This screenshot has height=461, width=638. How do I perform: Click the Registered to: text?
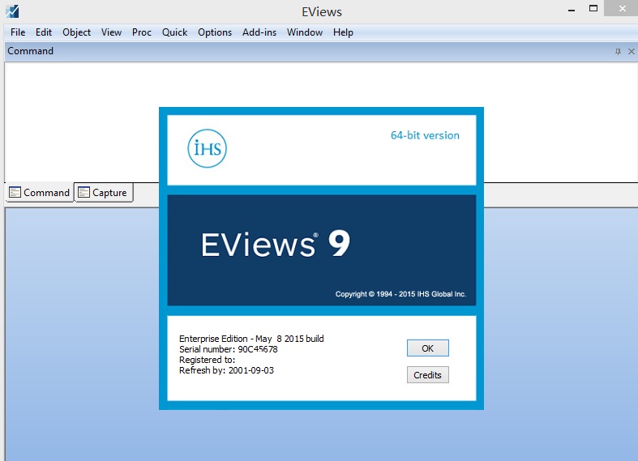click(207, 360)
